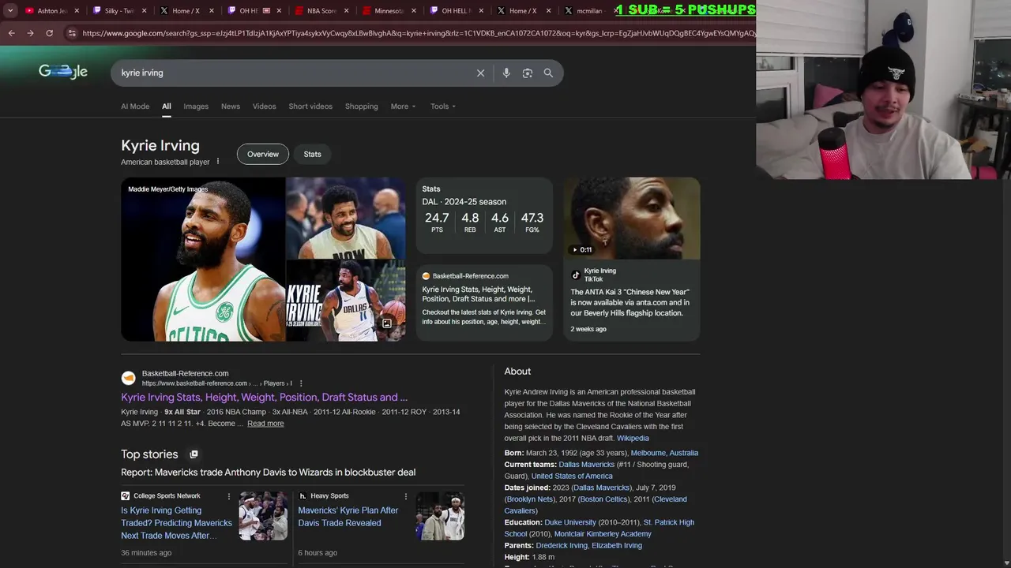Open College Sports Network story thumbnail
This screenshot has height=568, width=1011.
pyautogui.click(x=264, y=516)
